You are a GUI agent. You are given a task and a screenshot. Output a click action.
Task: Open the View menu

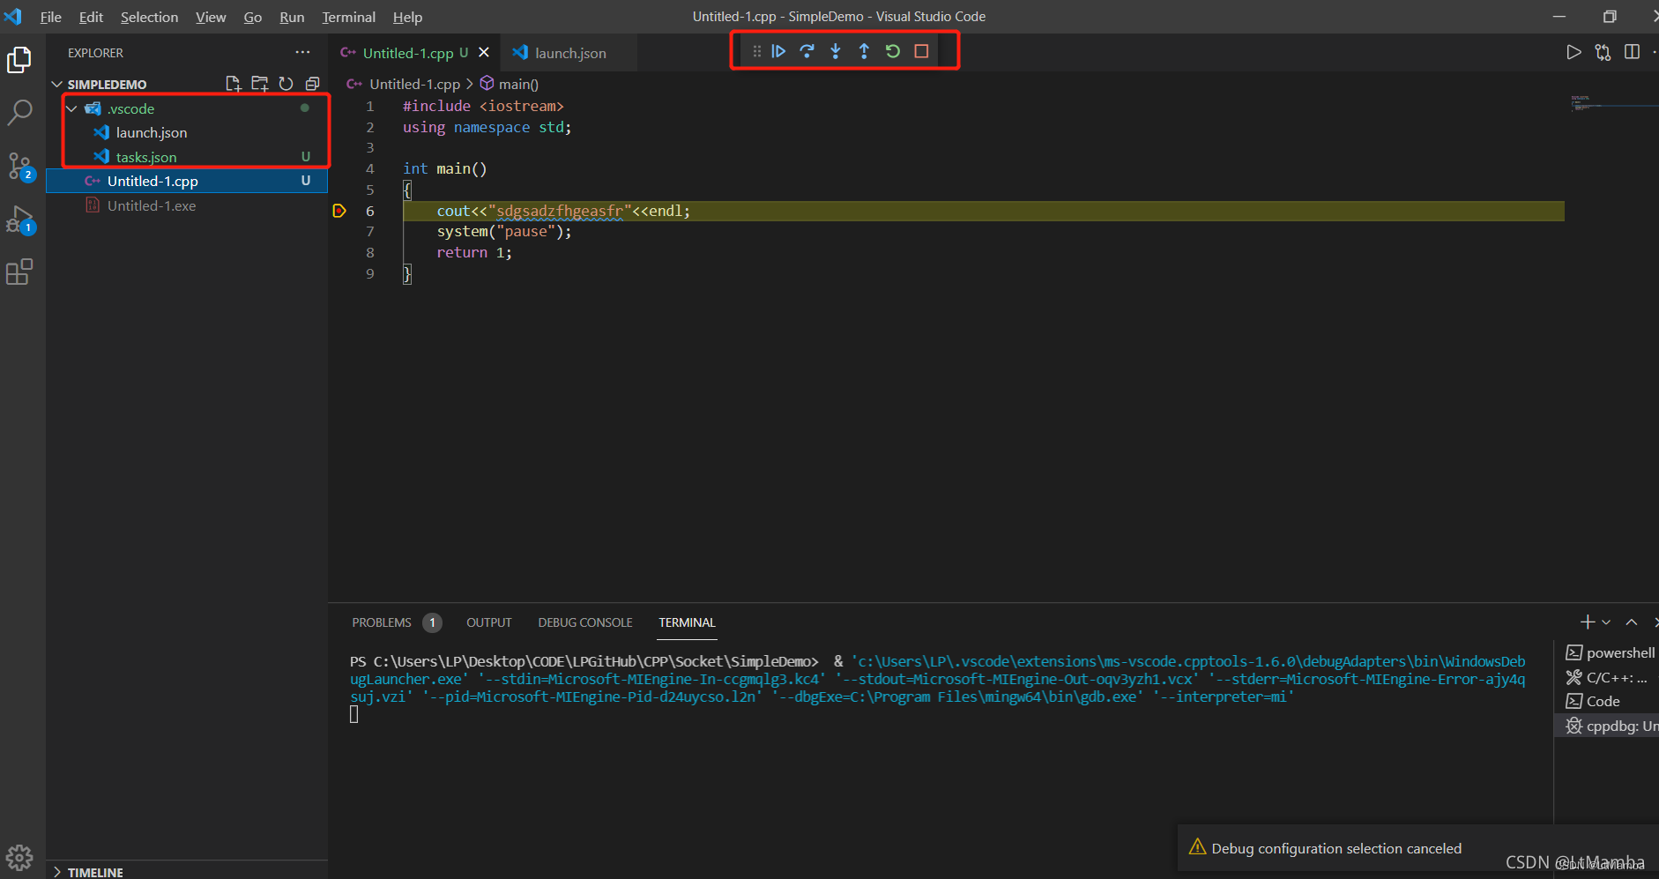click(211, 17)
